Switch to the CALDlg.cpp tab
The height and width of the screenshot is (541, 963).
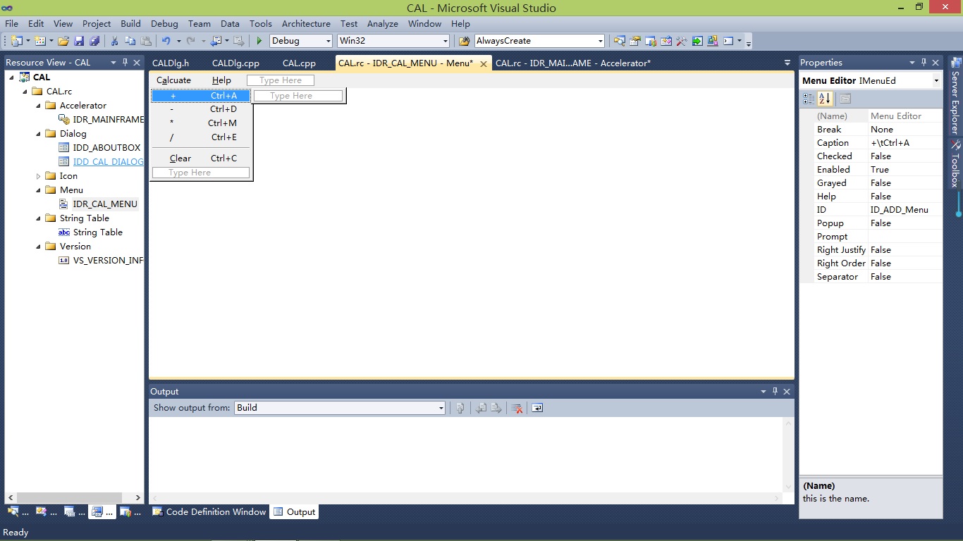[x=235, y=63]
